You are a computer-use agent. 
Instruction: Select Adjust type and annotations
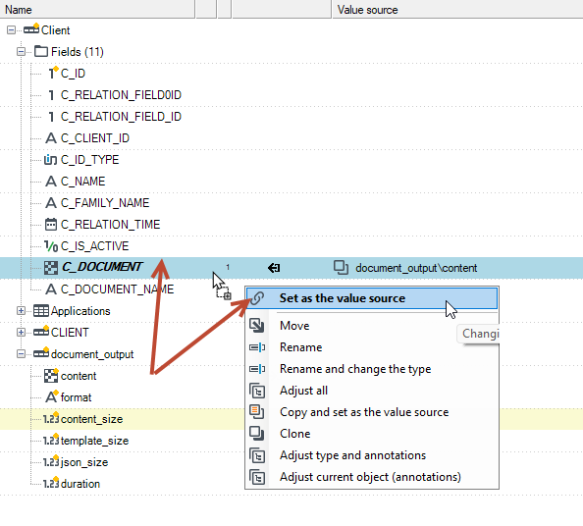pos(371,455)
